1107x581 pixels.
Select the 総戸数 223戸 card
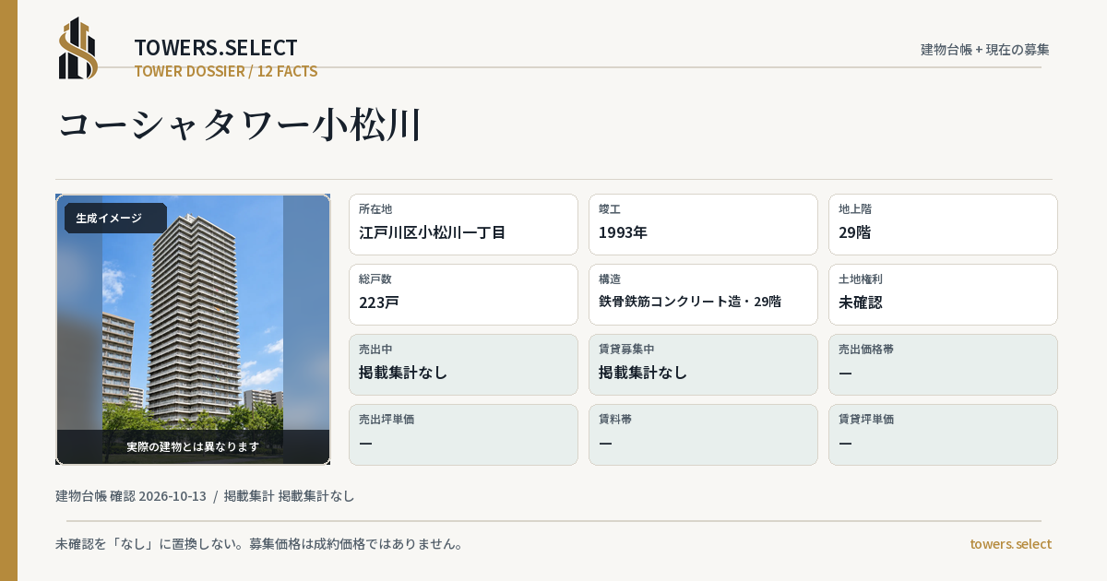point(463,294)
